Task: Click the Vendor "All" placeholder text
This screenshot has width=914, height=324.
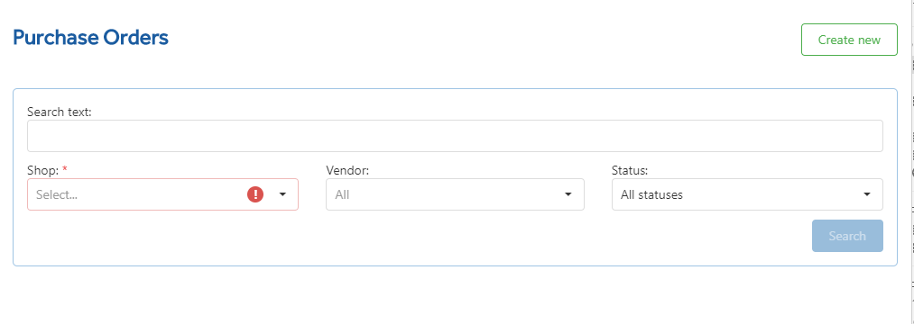Action: [x=342, y=195]
